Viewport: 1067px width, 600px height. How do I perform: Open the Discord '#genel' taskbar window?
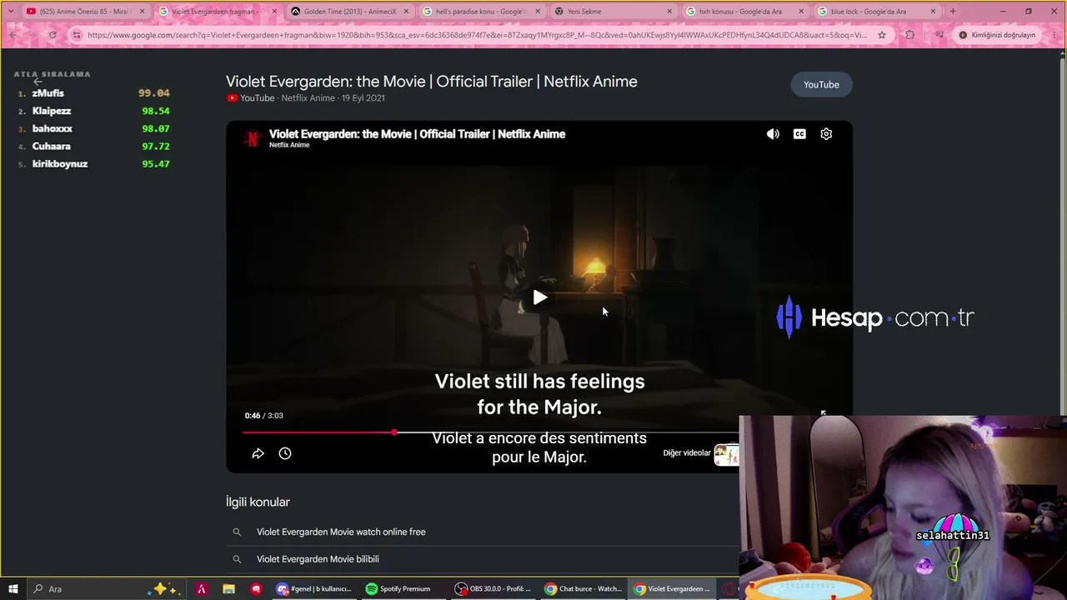click(x=314, y=589)
